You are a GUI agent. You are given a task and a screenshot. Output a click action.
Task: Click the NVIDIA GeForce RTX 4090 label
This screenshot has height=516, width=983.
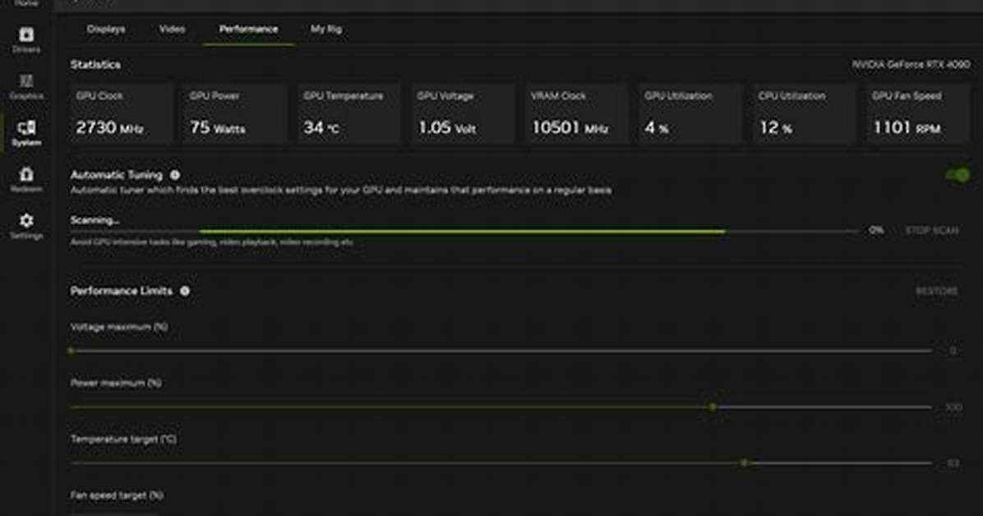coord(911,65)
